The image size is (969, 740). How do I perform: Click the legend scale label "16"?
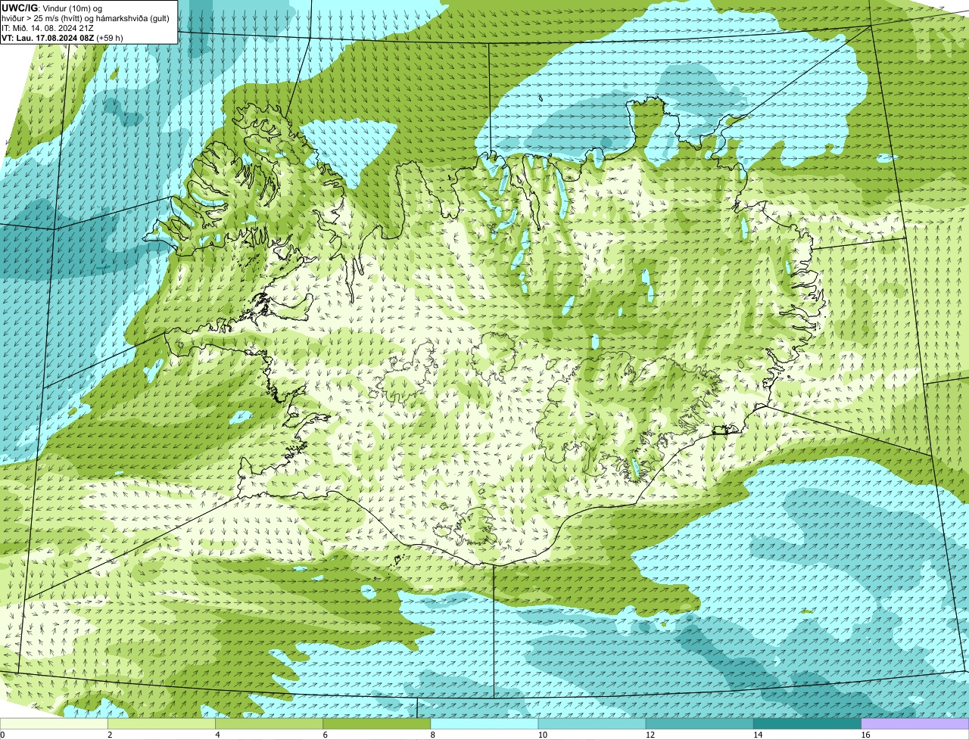[865, 735]
